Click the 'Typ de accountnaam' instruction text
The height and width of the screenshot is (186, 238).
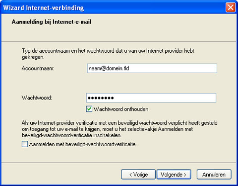point(108,54)
